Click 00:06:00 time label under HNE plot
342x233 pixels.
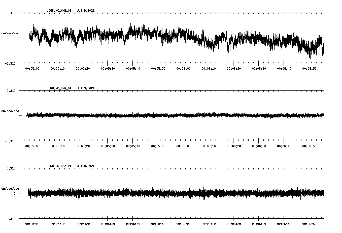(x=183, y=69)
